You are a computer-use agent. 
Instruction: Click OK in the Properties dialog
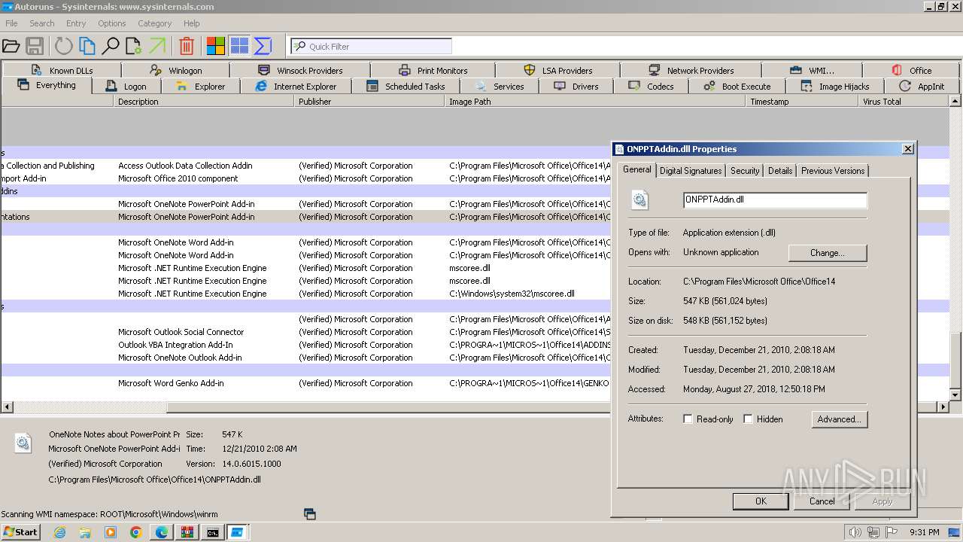761,501
